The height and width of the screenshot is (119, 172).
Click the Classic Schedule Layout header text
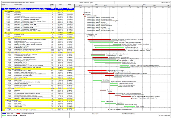click(86, 3)
